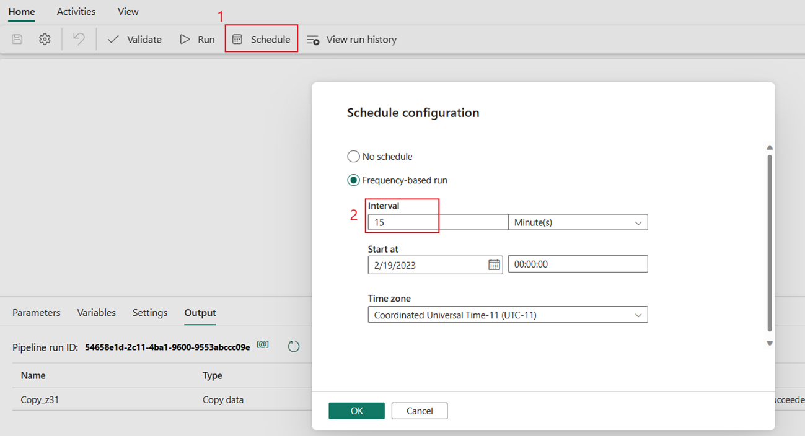Click the Save disk icon
The width and height of the screenshot is (805, 436).
[x=17, y=40]
